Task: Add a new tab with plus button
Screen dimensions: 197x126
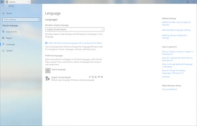Action: (33, 2)
